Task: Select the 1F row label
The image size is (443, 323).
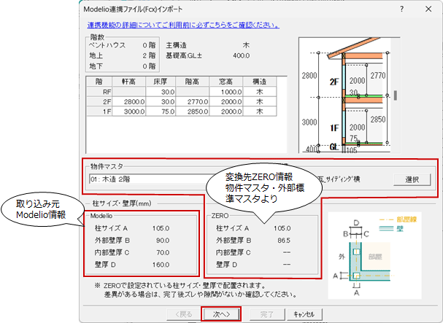Action: click(99, 112)
